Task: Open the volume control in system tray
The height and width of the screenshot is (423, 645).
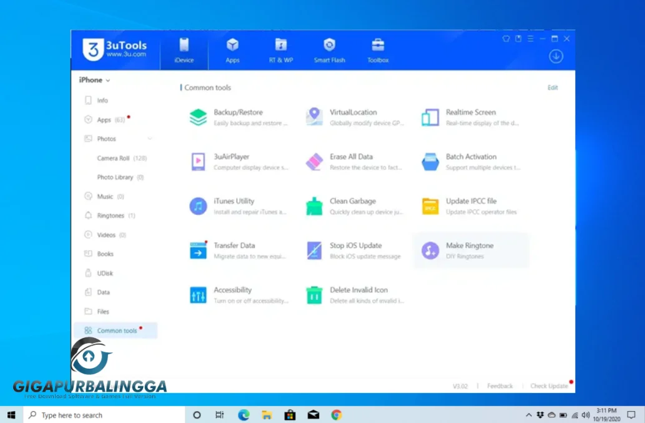Action: coord(586,415)
